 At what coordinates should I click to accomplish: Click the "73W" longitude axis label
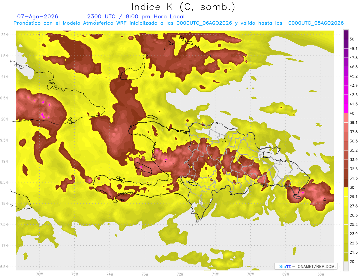click(145, 274)
